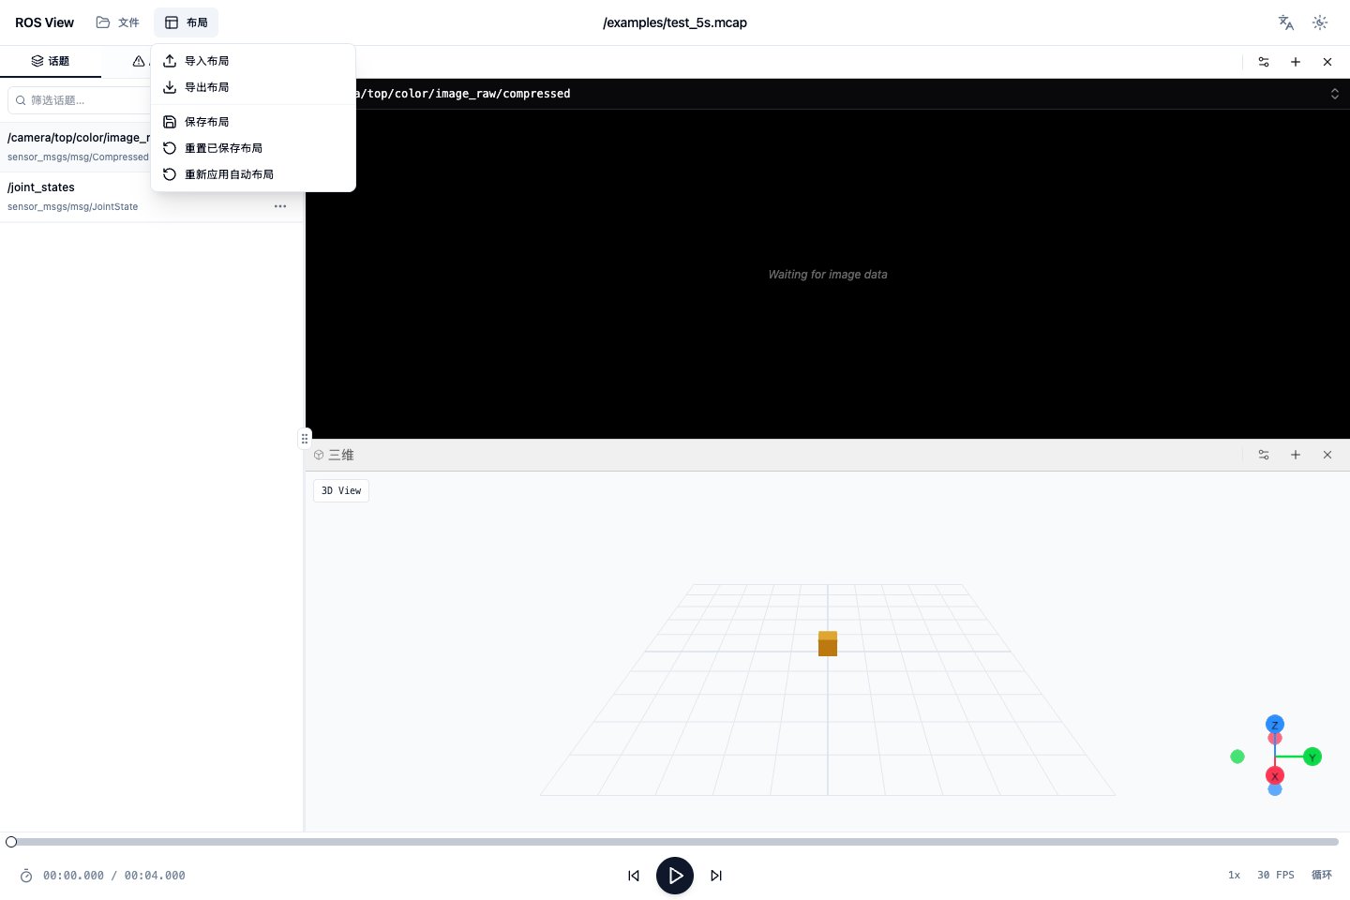This screenshot has height=900, width=1350.
Task: Click the 00:00.000 / 00:04.000 time display
Action: tap(114, 876)
